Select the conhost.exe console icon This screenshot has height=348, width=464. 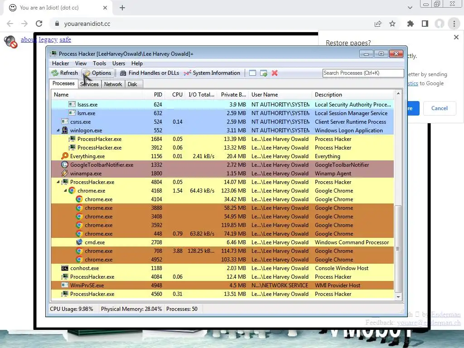pos(65,268)
